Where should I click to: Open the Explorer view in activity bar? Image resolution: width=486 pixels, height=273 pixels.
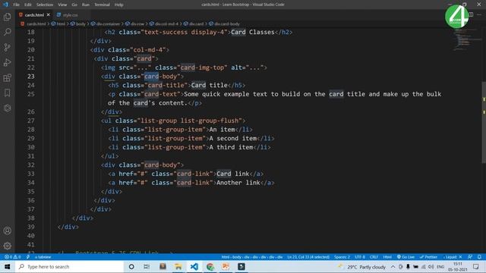7,17
